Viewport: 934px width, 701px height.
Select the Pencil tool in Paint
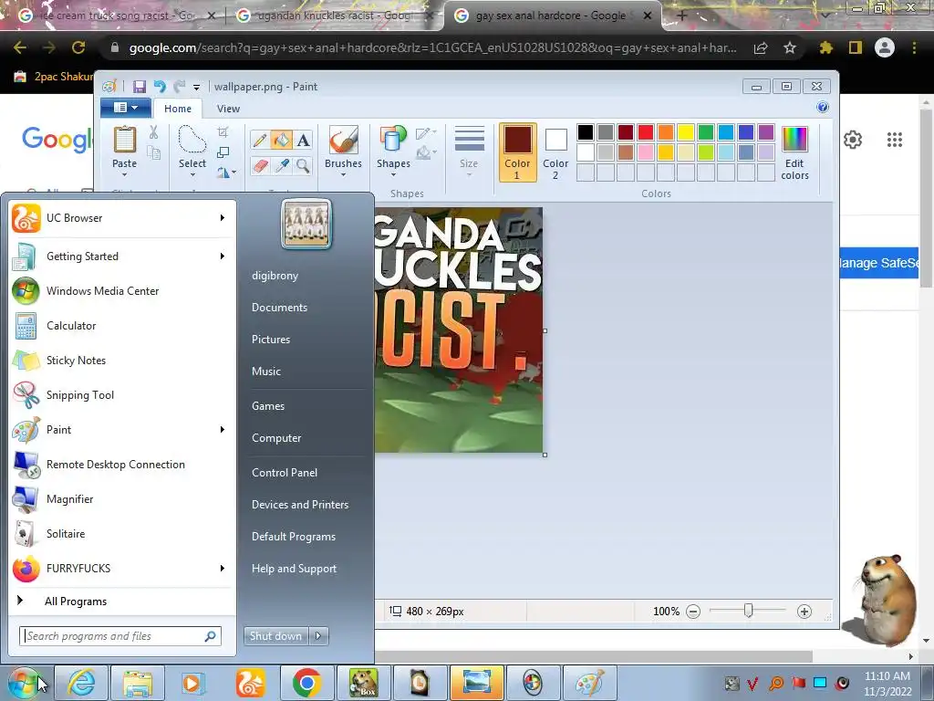pyautogui.click(x=260, y=140)
